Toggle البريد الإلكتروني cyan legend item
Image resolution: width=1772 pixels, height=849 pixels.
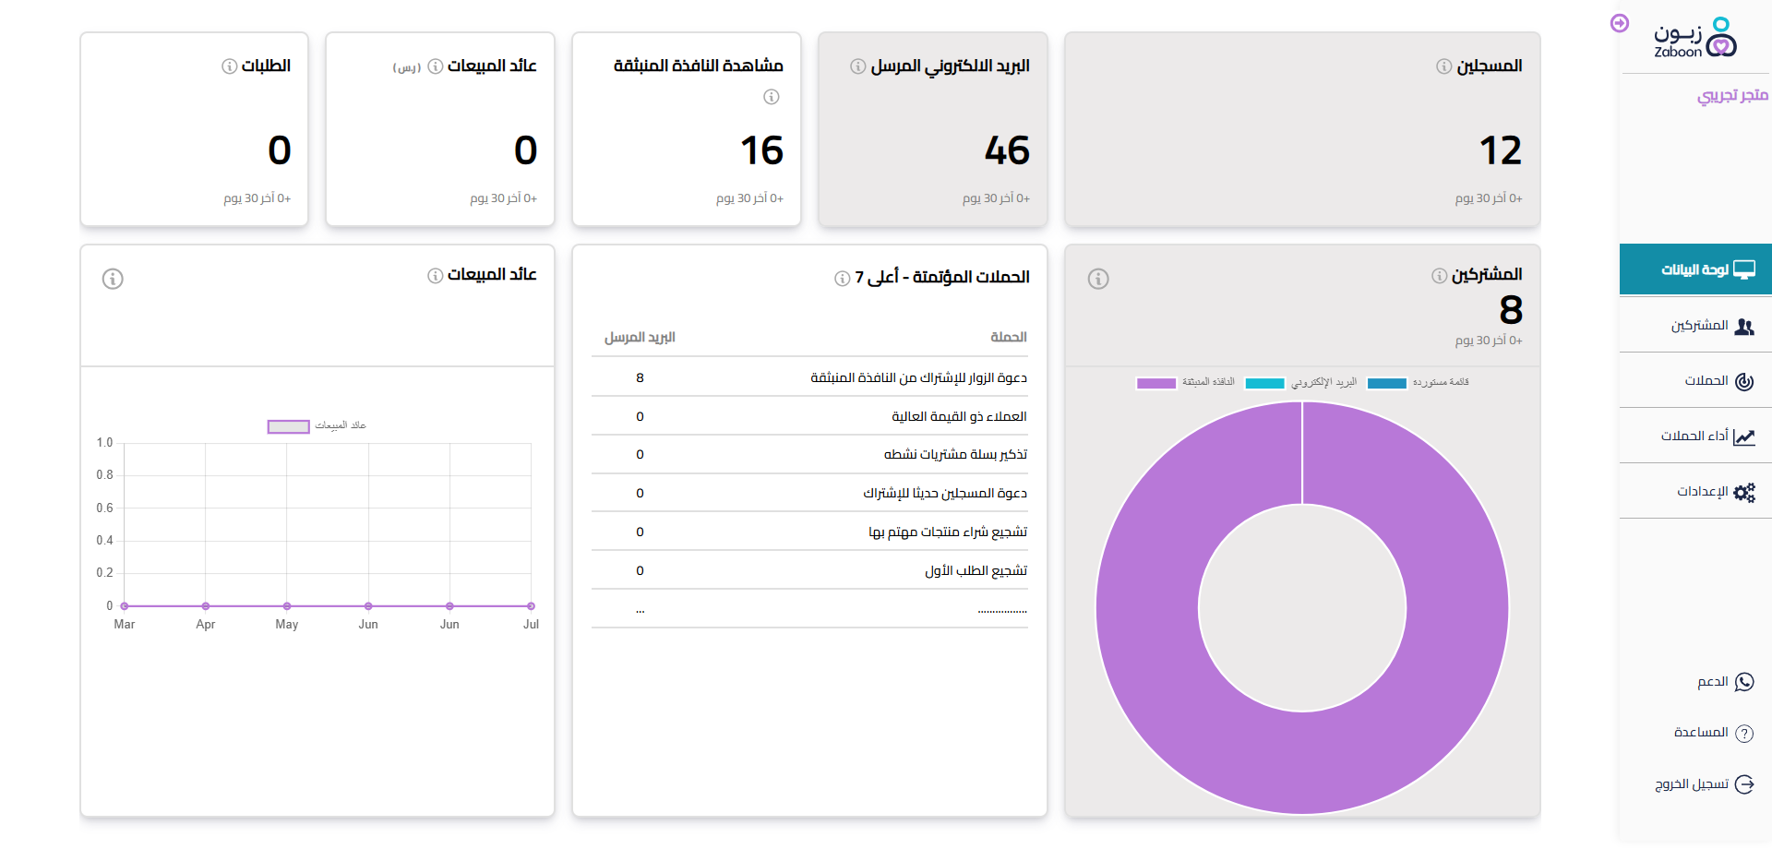[1301, 383]
